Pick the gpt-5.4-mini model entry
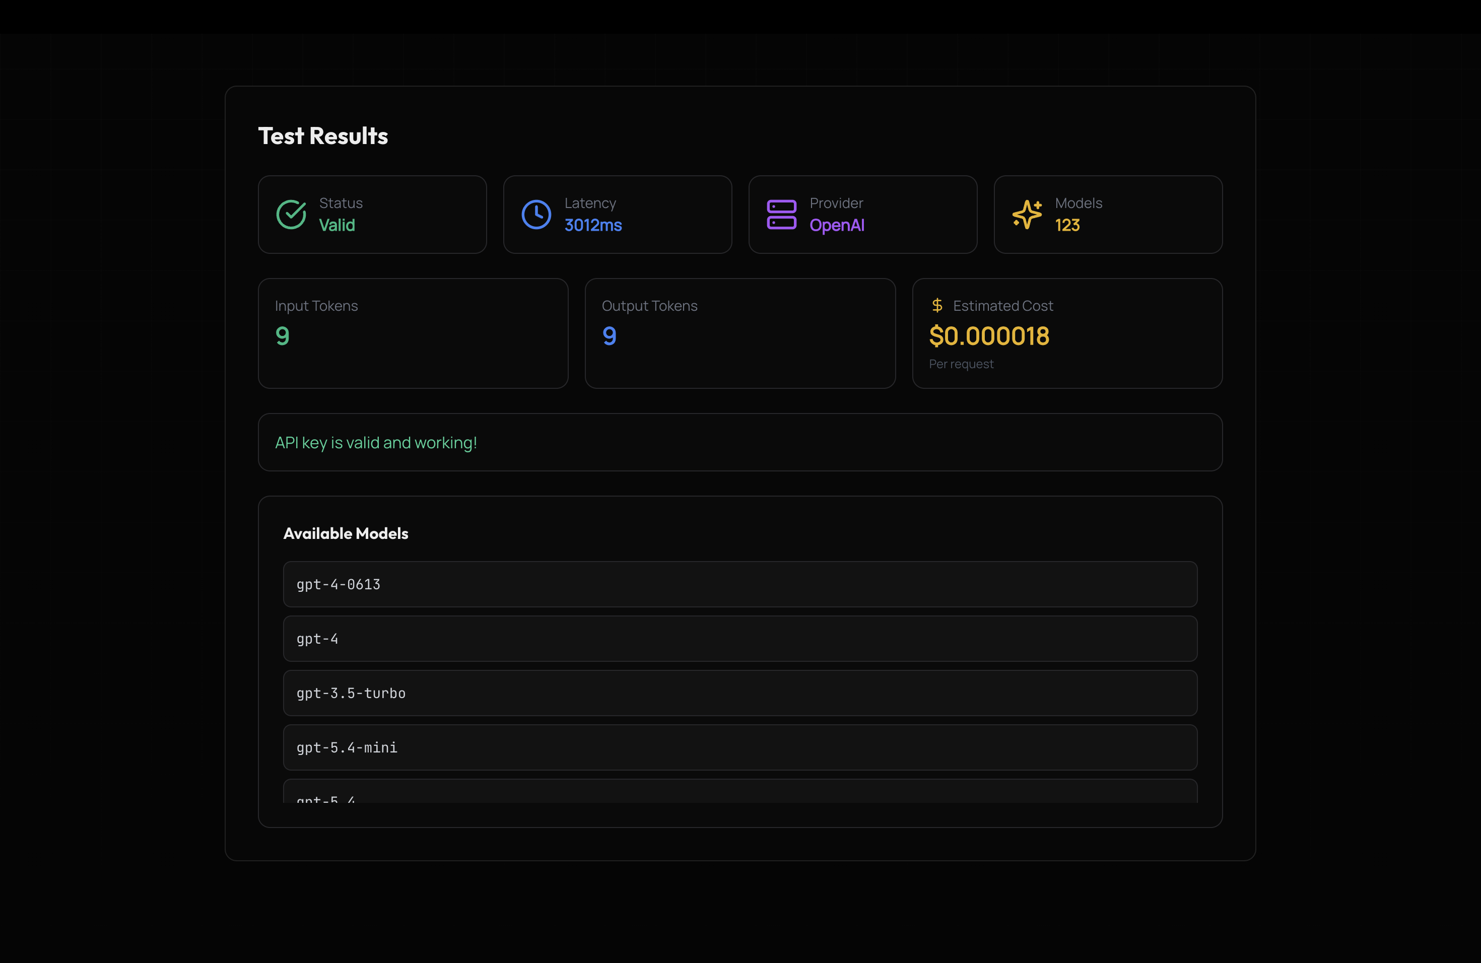The image size is (1481, 963). (739, 747)
